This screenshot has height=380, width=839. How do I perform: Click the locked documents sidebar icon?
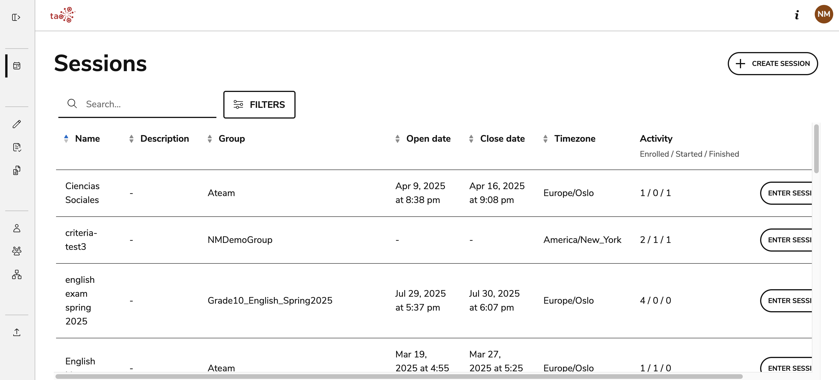(17, 170)
